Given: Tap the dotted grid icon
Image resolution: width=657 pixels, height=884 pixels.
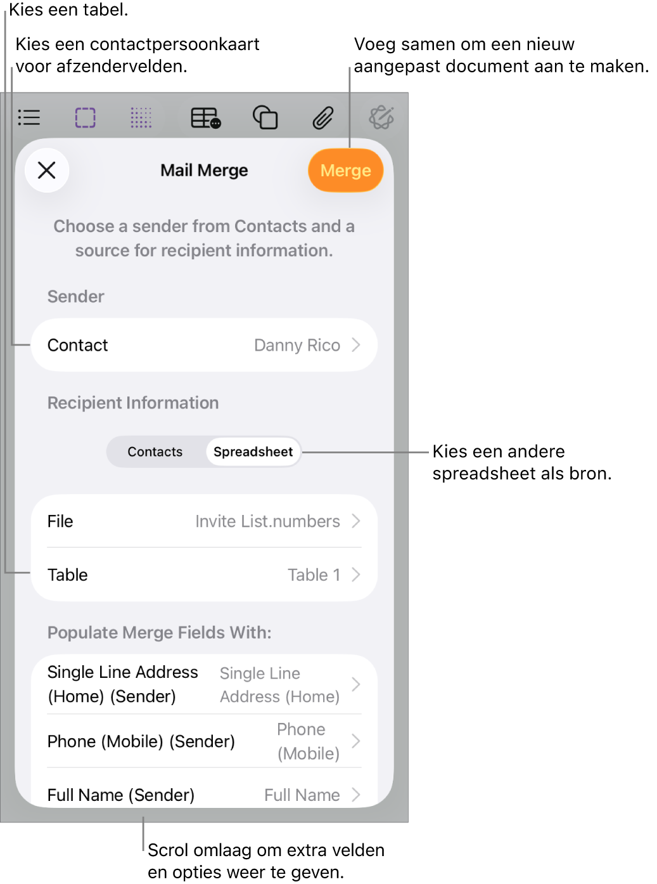Looking at the screenshot, I should pos(141,118).
